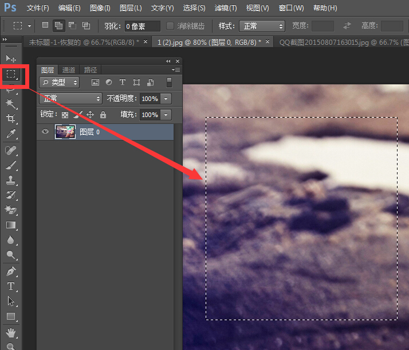
Task: Filter layers by adjustment layer type
Action: tap(109, 83)
